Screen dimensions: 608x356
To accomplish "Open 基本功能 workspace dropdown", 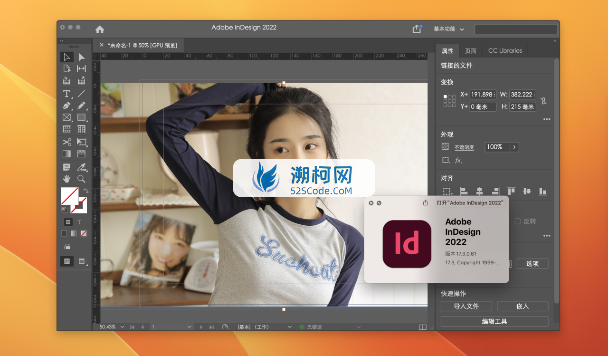I will (x=448, y=29).
